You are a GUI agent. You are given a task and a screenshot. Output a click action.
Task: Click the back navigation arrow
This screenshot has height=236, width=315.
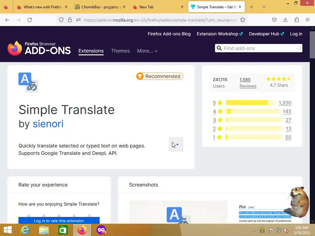pyautogui.click(x=7, y=20)
